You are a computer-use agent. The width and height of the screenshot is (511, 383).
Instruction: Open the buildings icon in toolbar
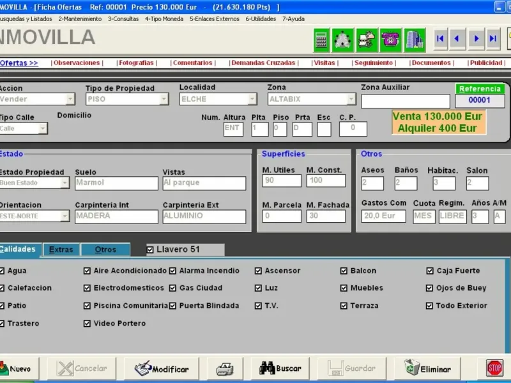pos(415,40)
